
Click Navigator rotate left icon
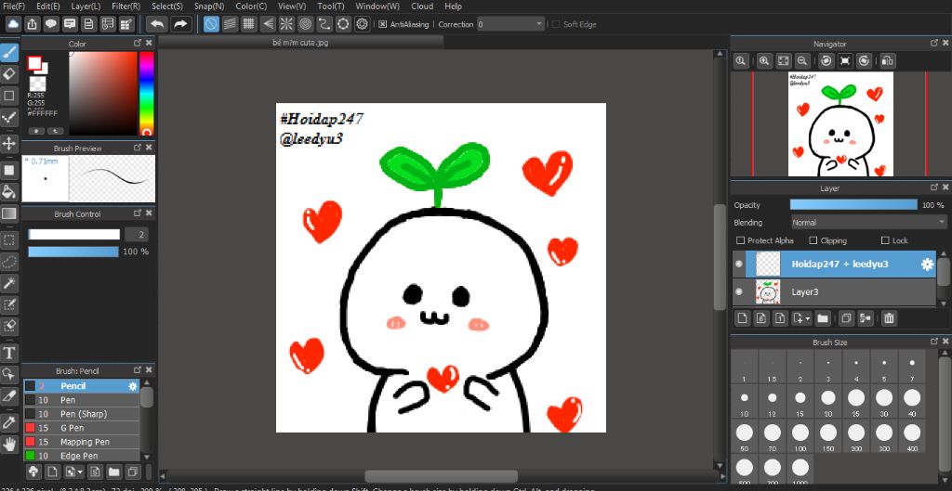826,60
